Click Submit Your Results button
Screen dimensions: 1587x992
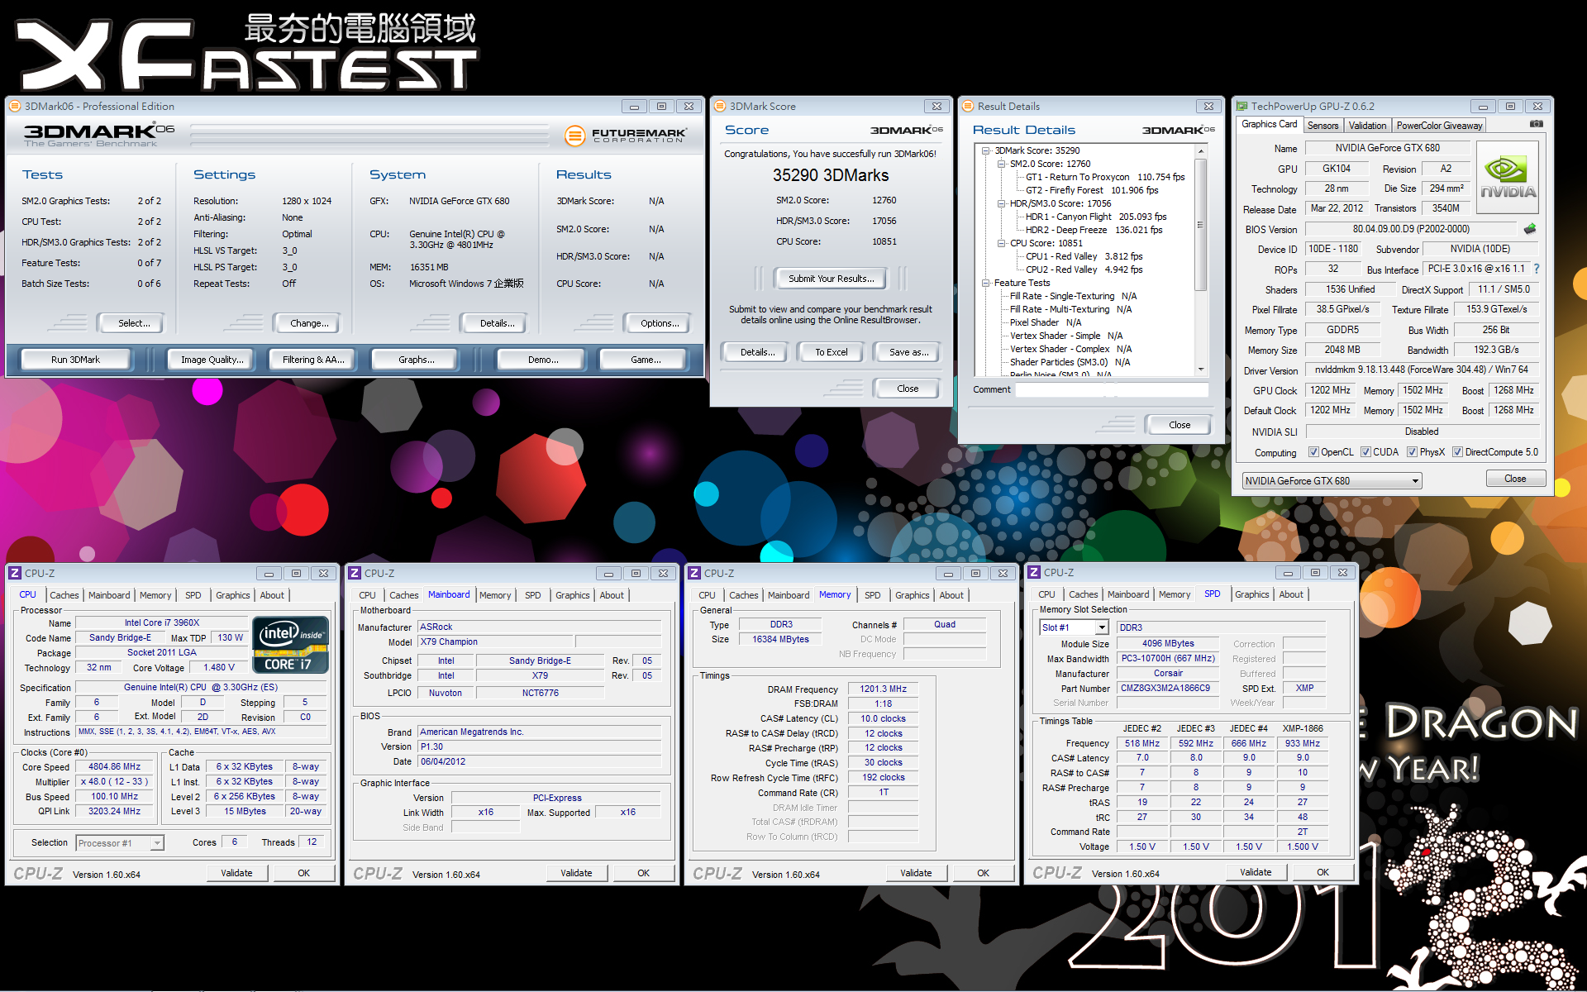point(831,279)
